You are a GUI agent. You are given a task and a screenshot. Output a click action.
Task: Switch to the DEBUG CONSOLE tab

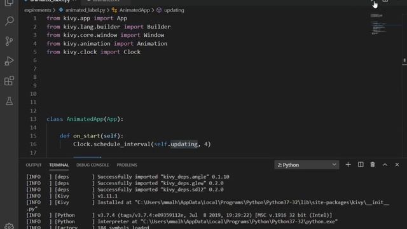(93, 165)
